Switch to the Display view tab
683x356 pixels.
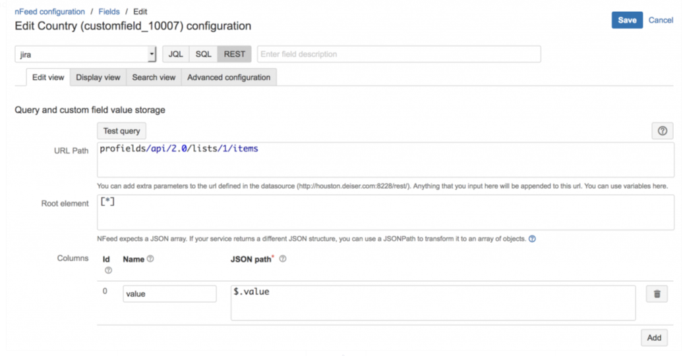(x=98, y=78)
